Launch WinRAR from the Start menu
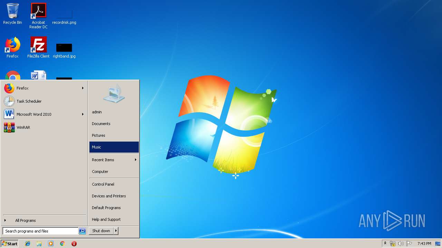 click(x=44, y=127)
